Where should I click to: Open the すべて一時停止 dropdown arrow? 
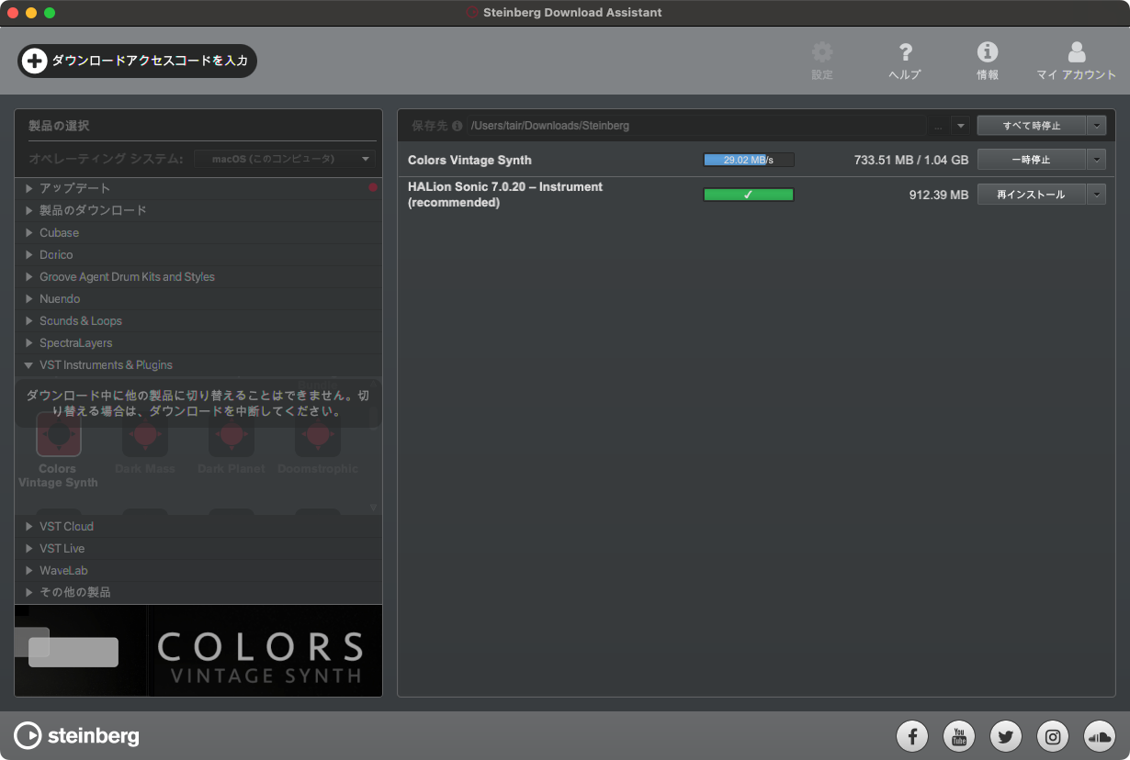tap(1096, 126)
